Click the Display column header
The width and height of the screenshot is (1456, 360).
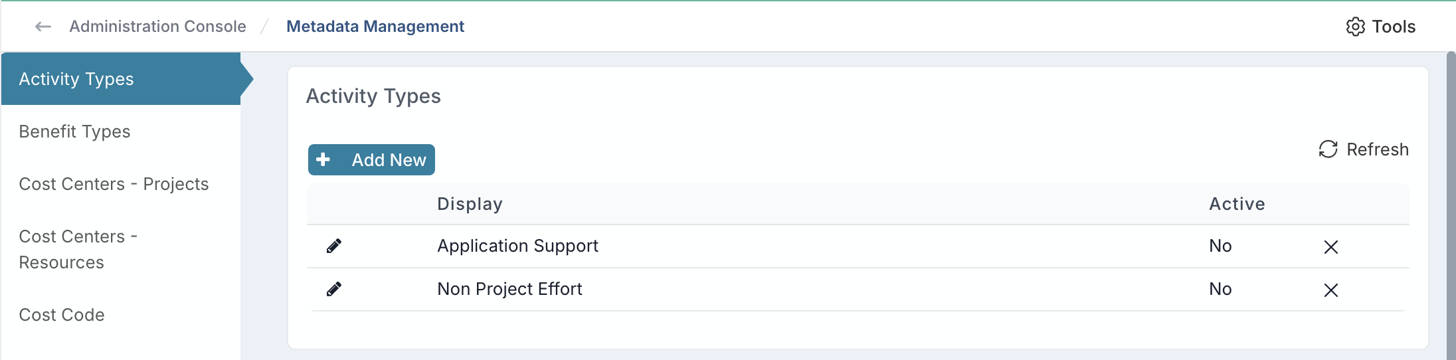pos(470,204)
